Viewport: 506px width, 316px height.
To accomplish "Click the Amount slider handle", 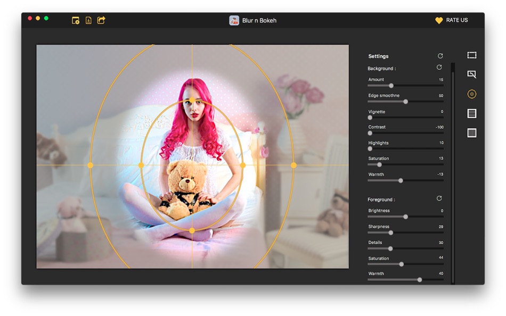I will coord(390,85).
